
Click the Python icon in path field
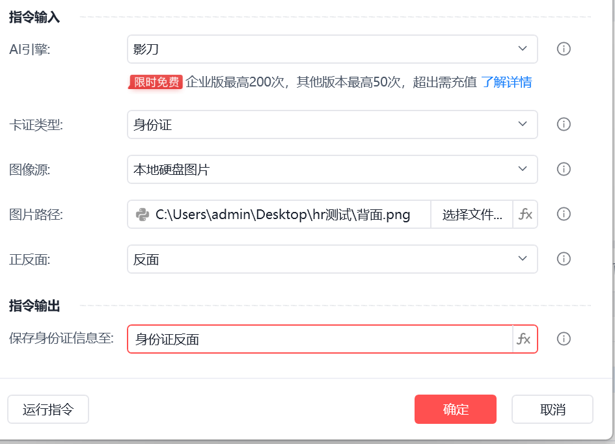click(143, 215)
